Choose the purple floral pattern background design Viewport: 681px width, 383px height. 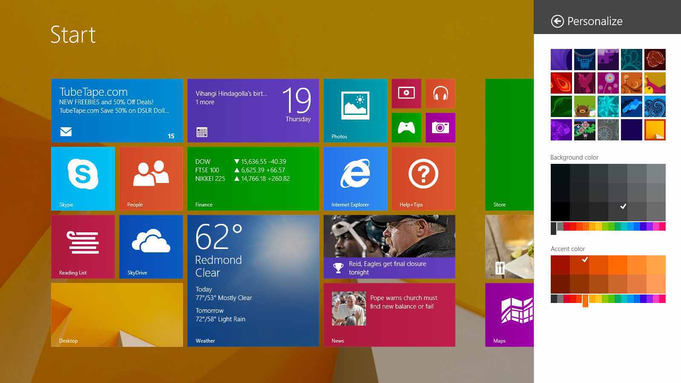(x=561, y=130)
